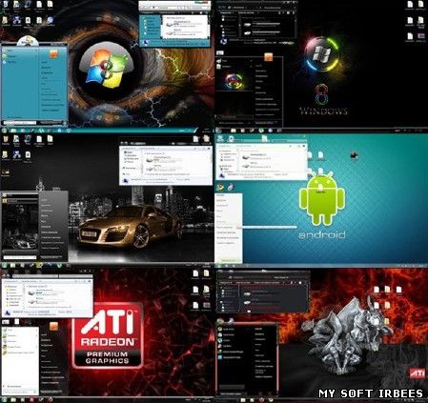
Task: Click Shut down button in gold-car start menu
Action: (x=51, y=256)
